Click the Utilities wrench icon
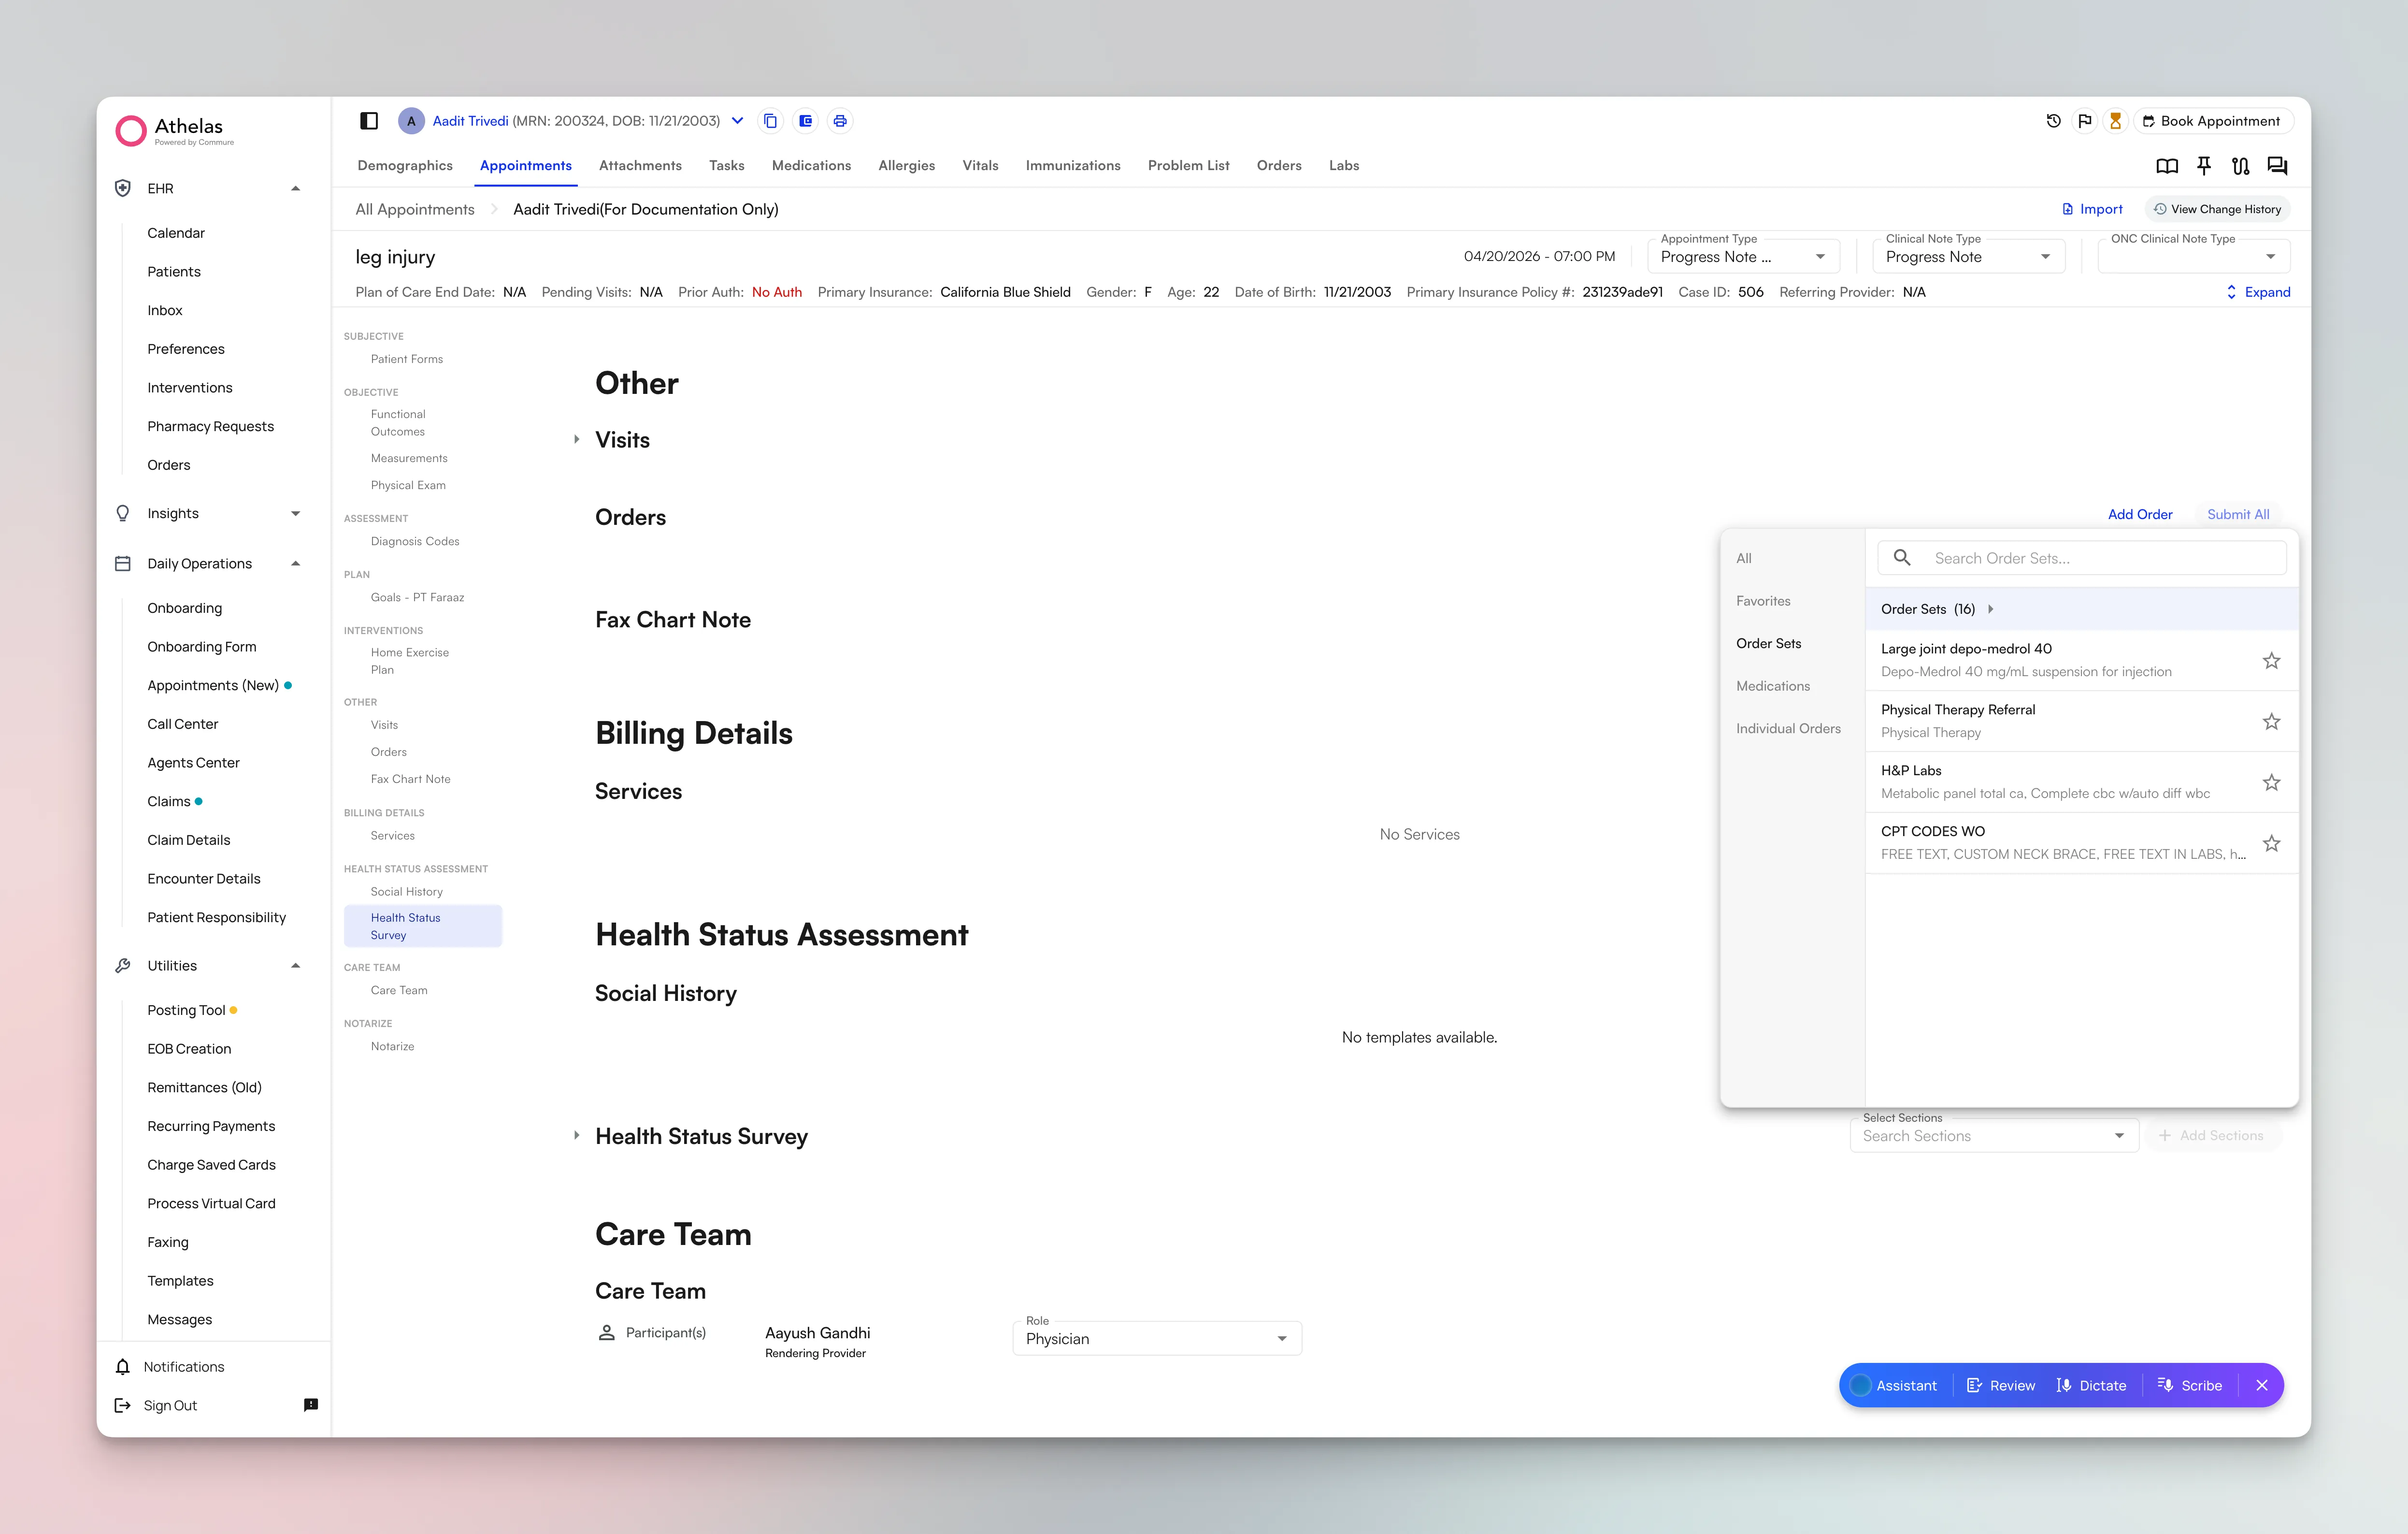 tap(123, 966)
